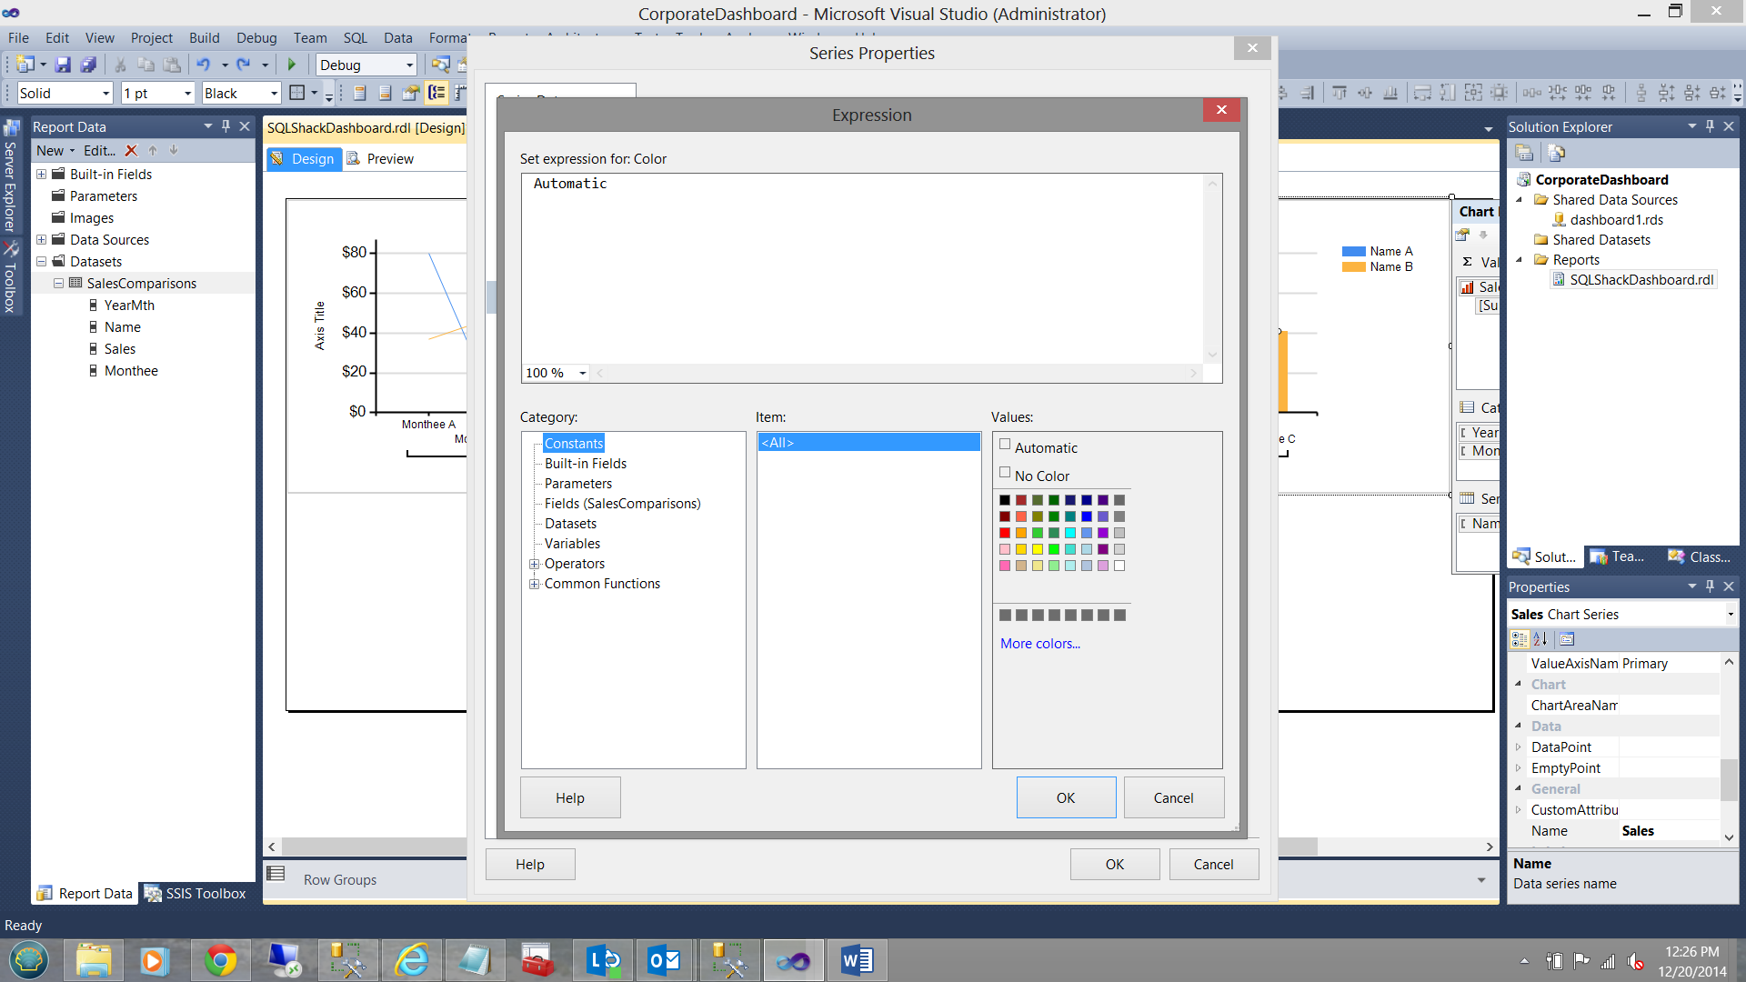Click the Undo arrow icon

click(203, 65)
